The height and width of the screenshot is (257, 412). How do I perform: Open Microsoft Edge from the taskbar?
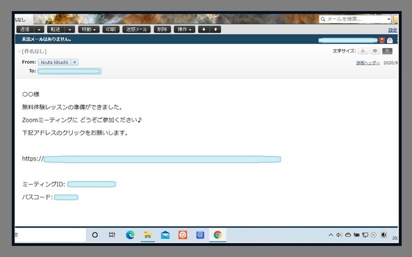130,234
